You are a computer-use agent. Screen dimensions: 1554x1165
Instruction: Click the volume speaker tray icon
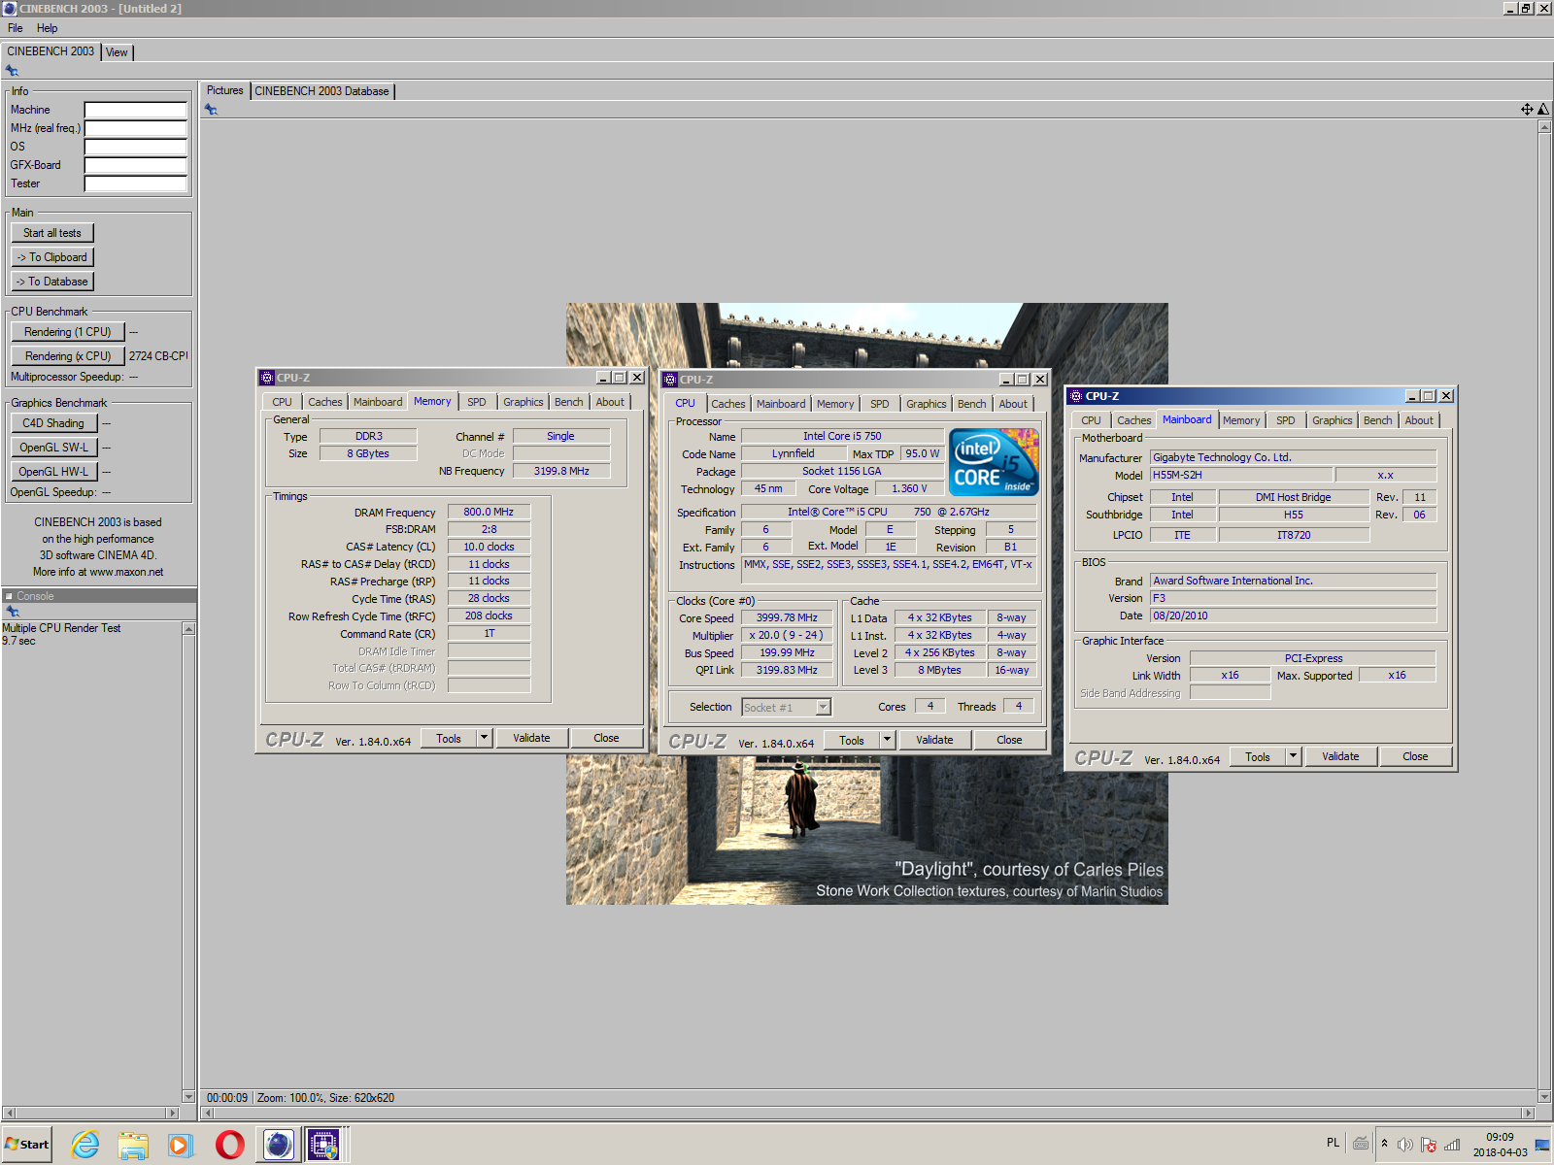pos(1404,1145)
